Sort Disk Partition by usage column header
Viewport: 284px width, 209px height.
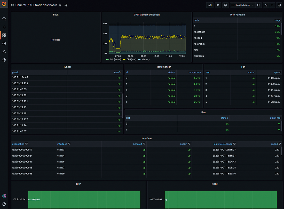coord(277,20)
